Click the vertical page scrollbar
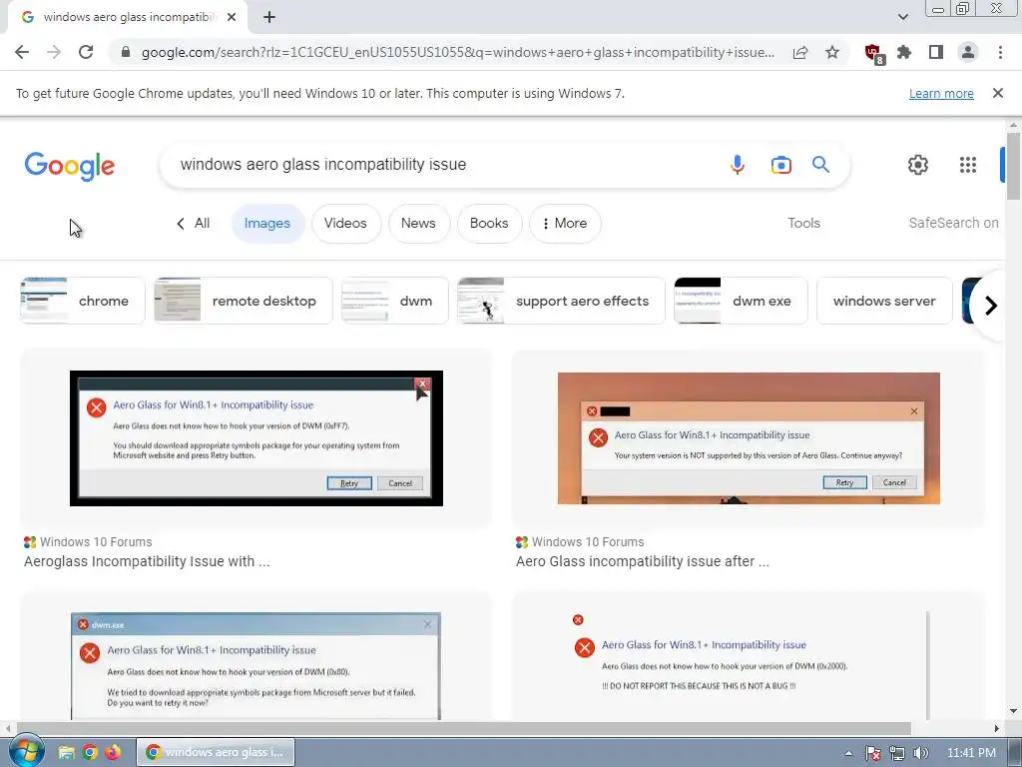1022x767 pixels. pos(1013,167)
